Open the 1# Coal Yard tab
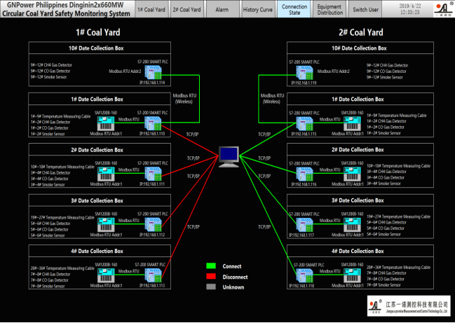455x323 pixels. 151,9
